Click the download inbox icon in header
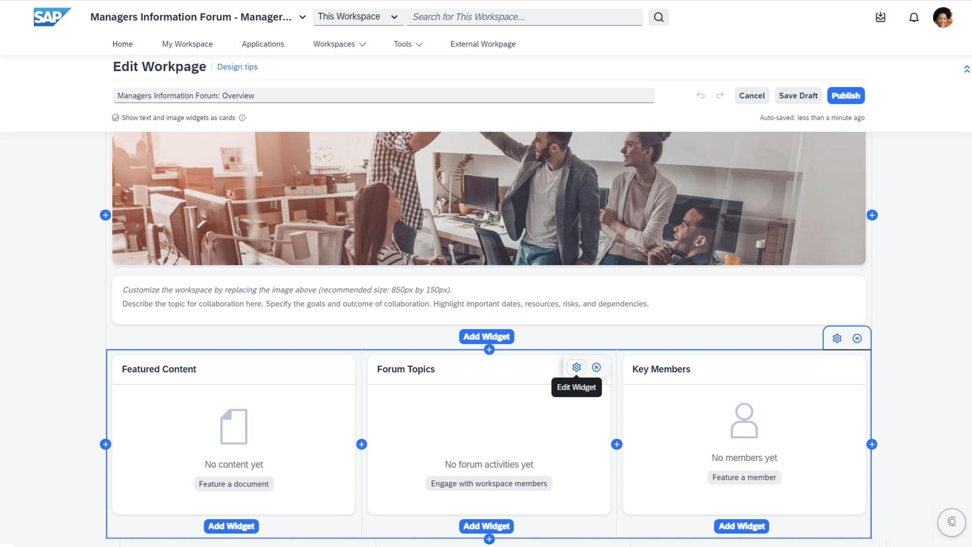Screen dimensions: 972x547 (x=880, y=18)
